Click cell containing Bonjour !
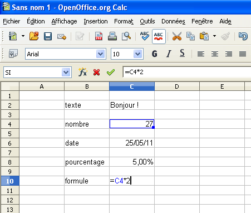The width and height of the screenshot is (251, 213). click(132, 105)
